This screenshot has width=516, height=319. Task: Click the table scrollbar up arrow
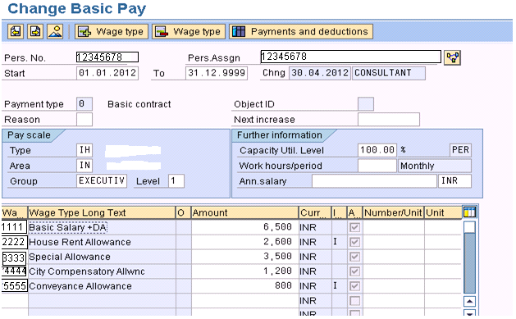469,301
